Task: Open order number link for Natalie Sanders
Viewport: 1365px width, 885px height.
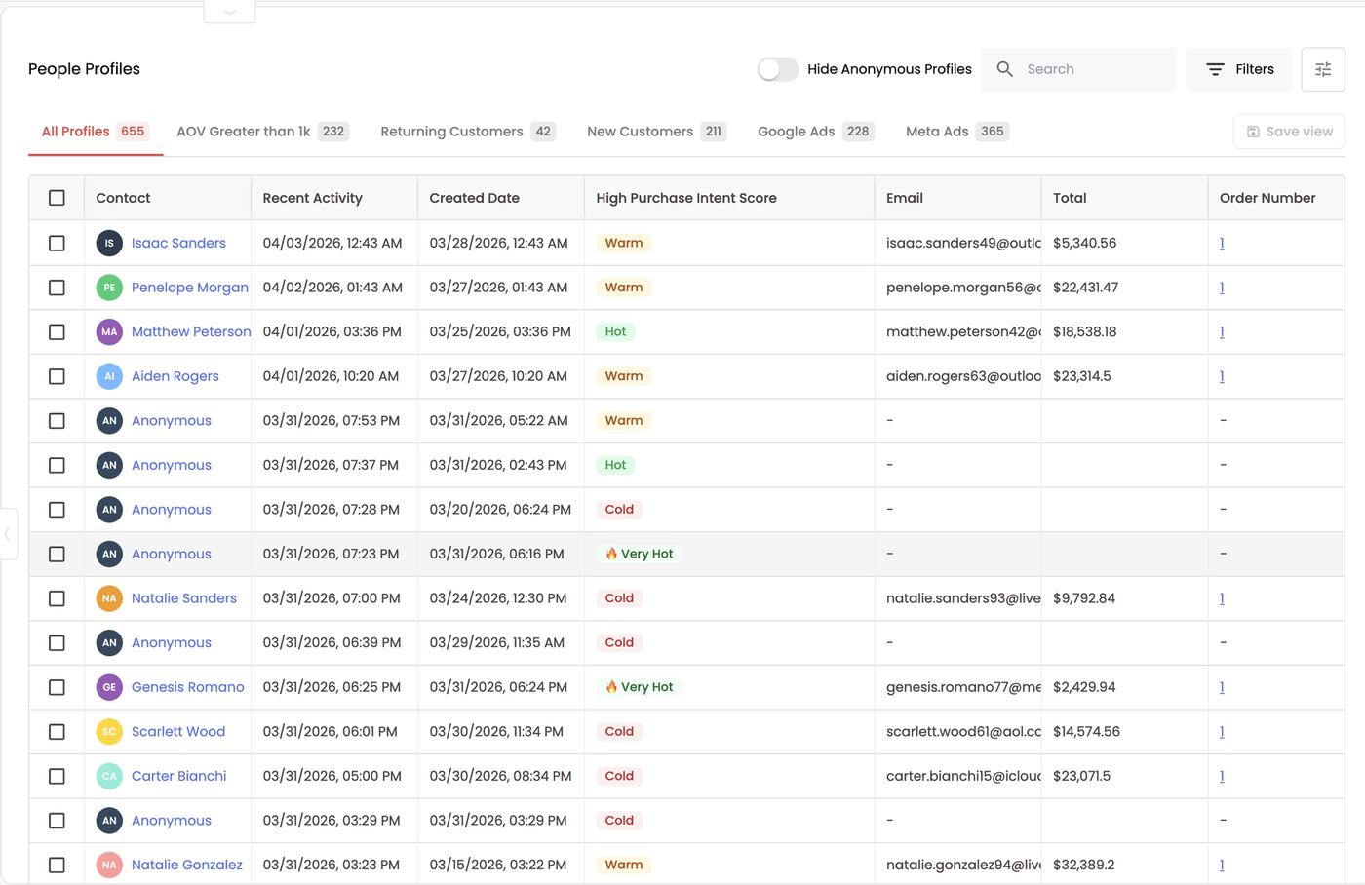Action: (x=1222, y=598)
